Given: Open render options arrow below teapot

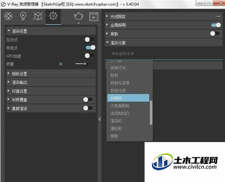Looking at the screenshot, I should coord(79,23).
